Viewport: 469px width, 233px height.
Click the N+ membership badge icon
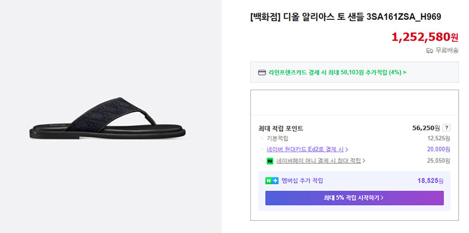(x=271, y=181)
